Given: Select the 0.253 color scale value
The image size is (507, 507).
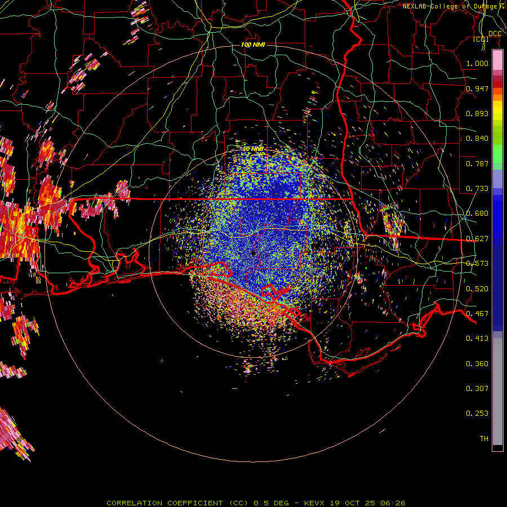Looking at the screenshot, I should (477, 413).
